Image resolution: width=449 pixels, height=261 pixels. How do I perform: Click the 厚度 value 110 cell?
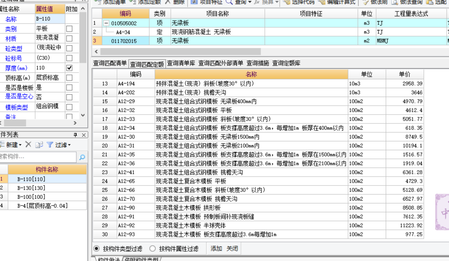click(50, 68)
